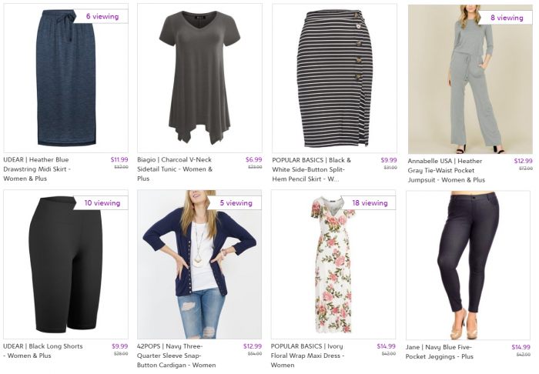Select the black long shorts product image

pos(65,265)
